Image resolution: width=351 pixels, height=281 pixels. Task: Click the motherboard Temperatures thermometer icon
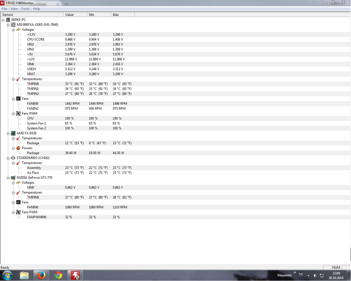[x=18, y=79]
